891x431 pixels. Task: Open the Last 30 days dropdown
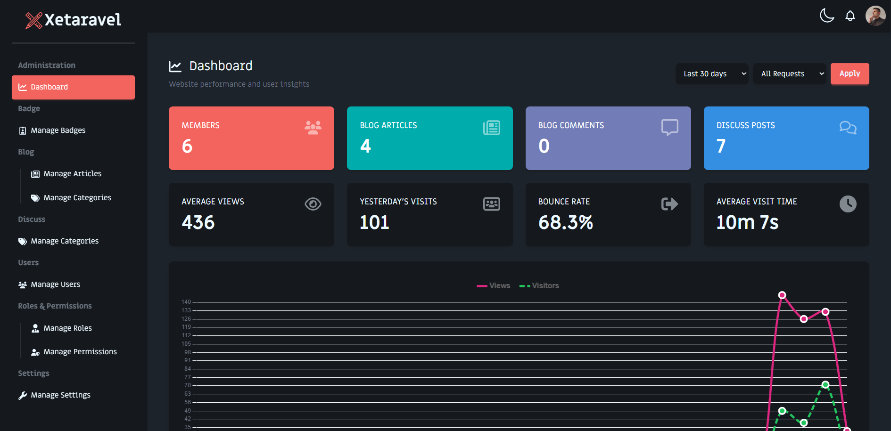tap(712, 73)
